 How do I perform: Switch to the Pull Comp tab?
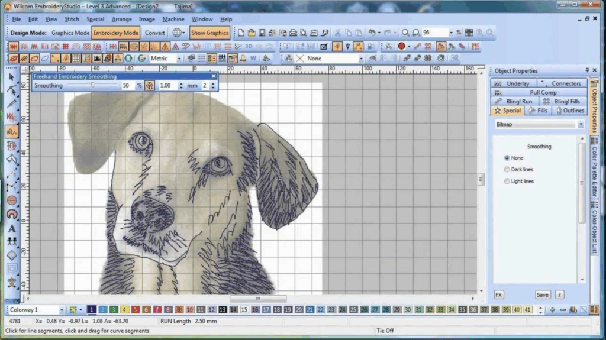539,92
